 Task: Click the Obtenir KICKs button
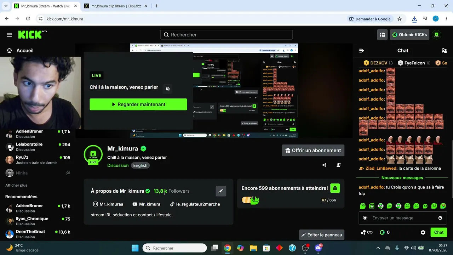click(410, 35)
